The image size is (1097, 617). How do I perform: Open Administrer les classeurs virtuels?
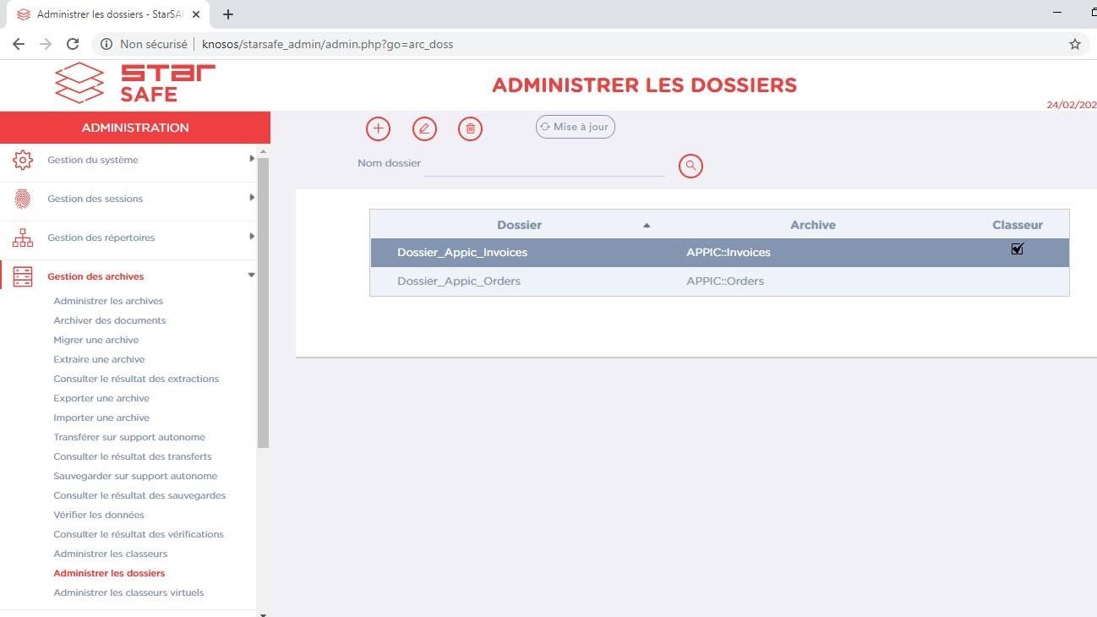[x=128, y=592]
